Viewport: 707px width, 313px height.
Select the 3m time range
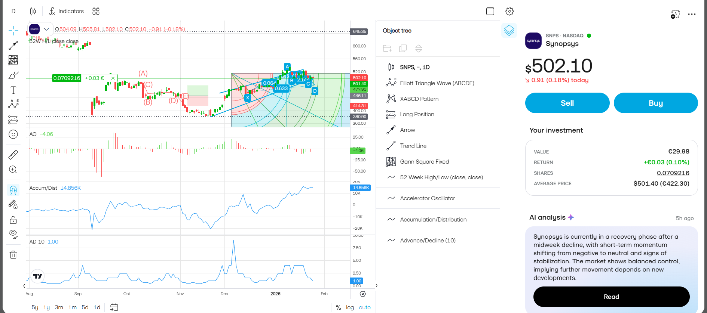pos(59,307)
